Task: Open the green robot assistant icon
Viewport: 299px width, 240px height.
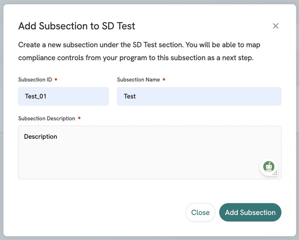Action: click(269, 167)
